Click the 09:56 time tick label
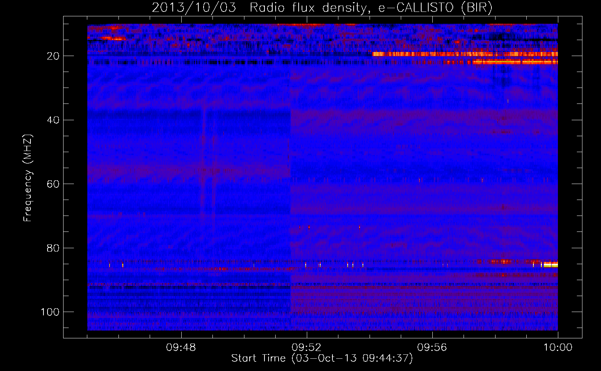601x371 pixels. point(432,348)
